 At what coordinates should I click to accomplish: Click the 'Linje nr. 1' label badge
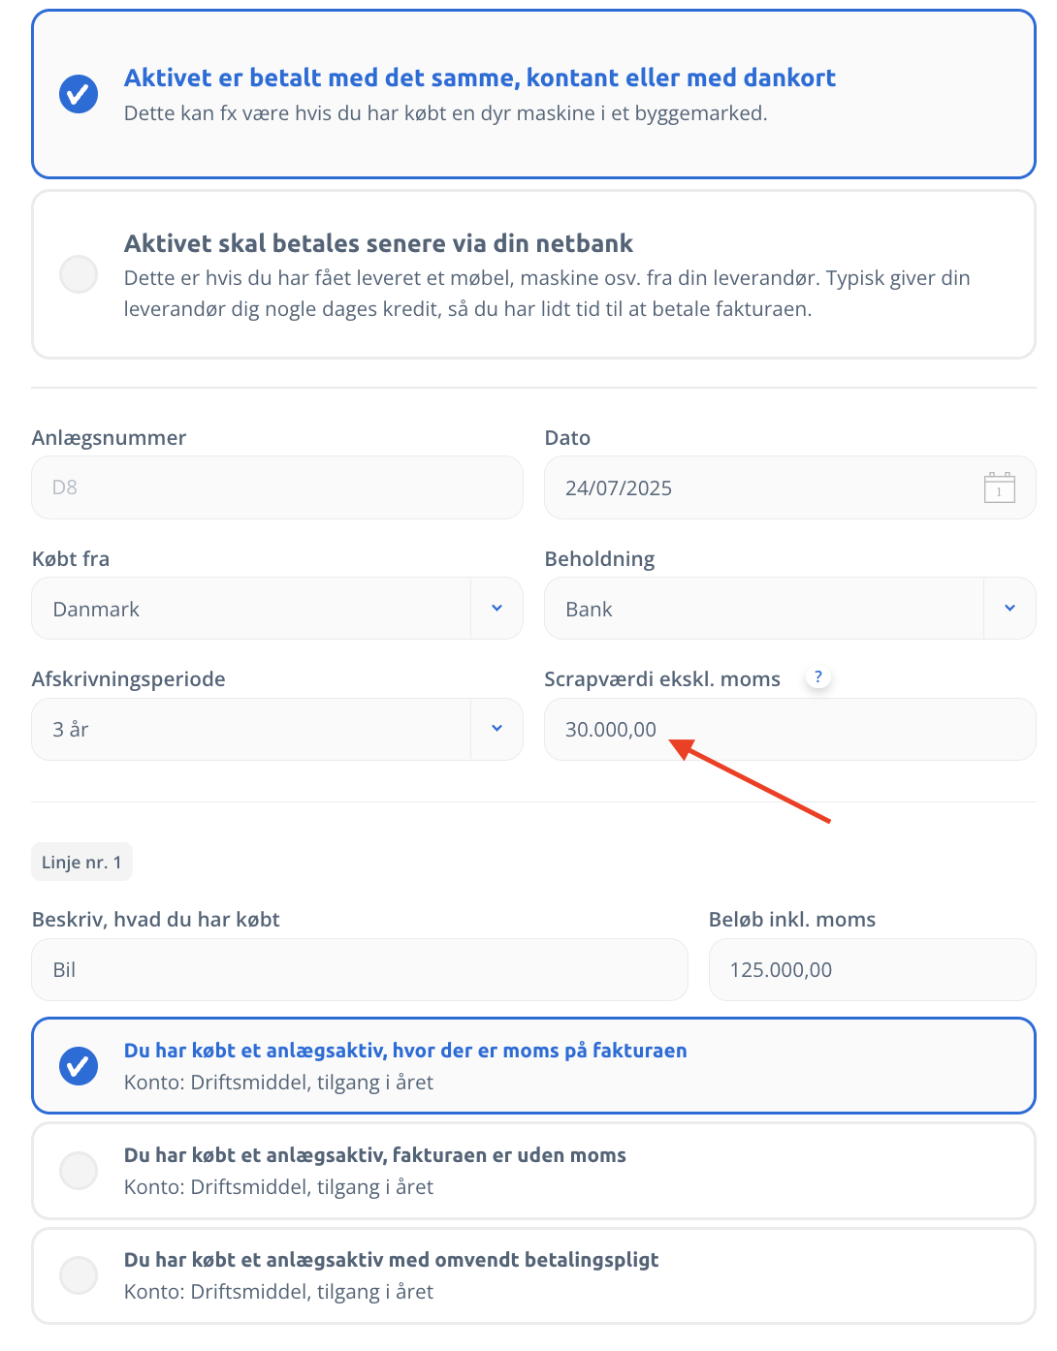tap(82, 862)
